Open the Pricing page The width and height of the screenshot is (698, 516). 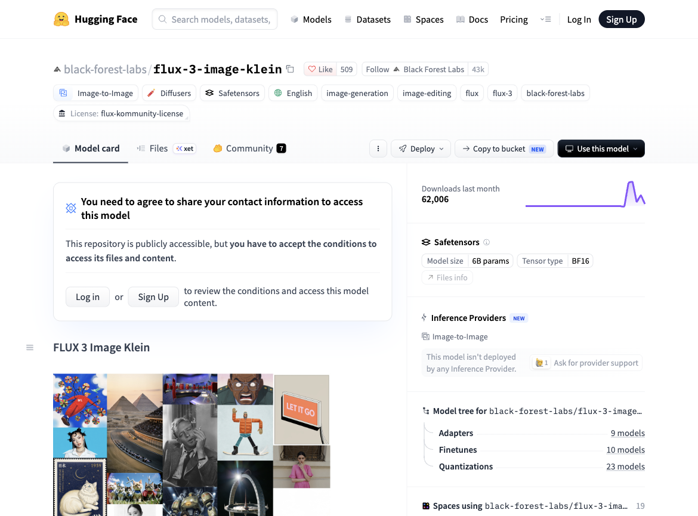[x=514, y=19]
